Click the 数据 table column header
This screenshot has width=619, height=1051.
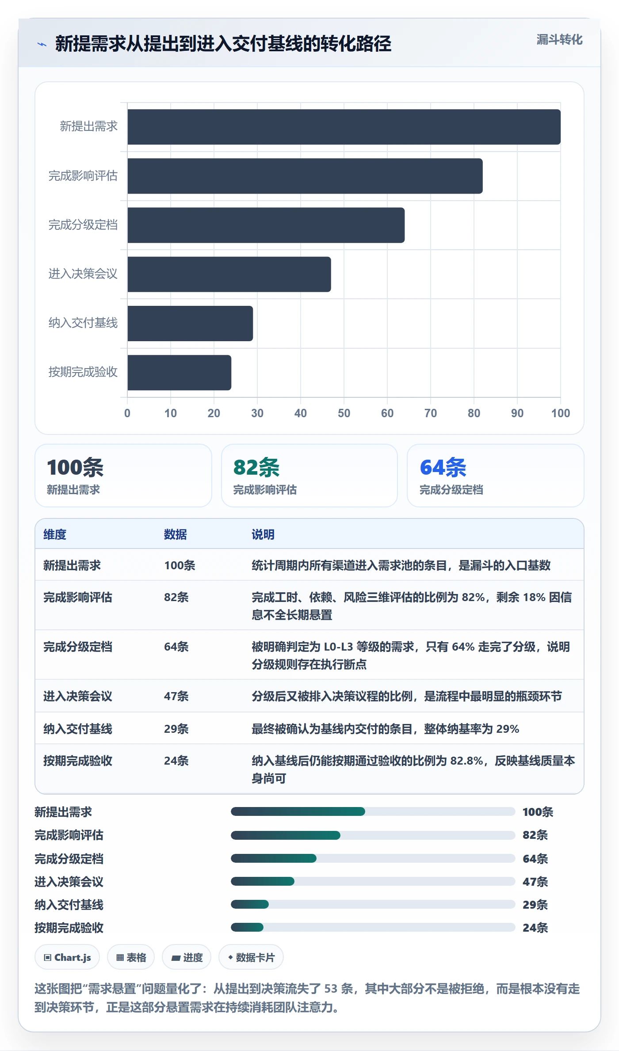(176, 534)
